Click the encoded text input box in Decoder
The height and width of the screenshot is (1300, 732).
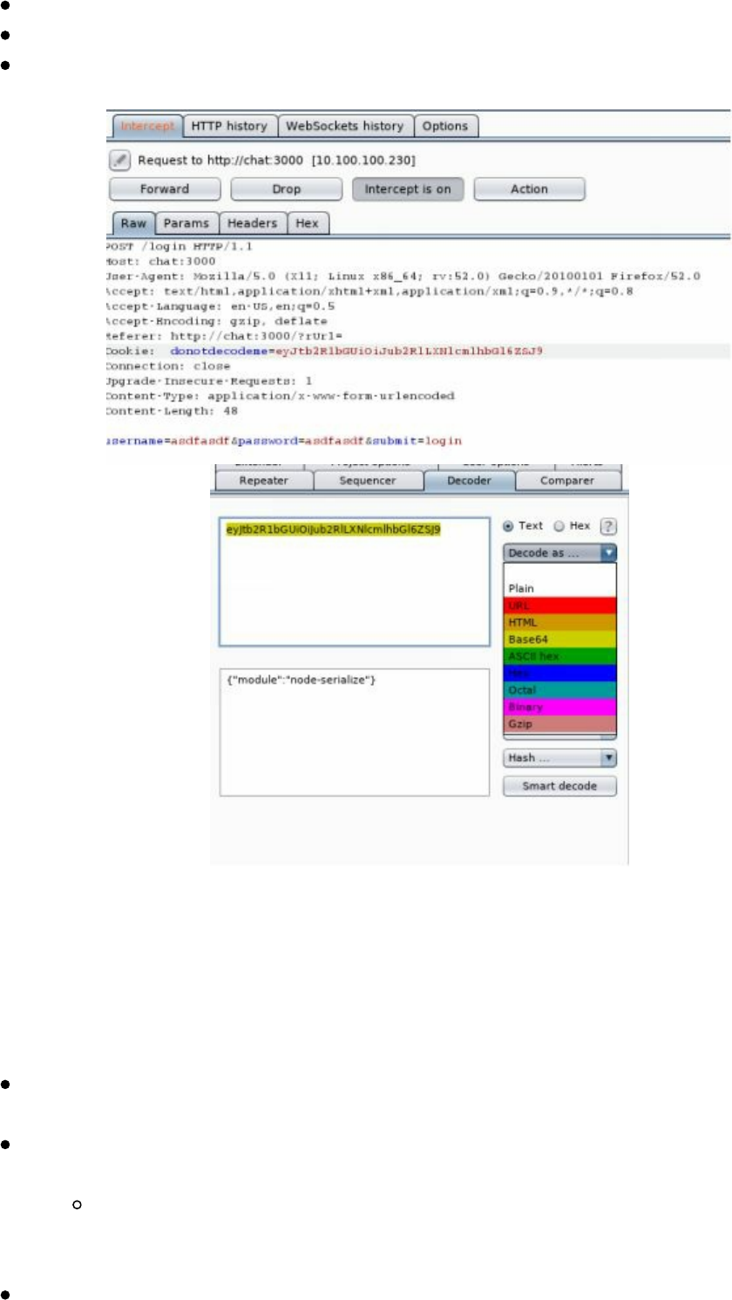[x=355, y=582]
